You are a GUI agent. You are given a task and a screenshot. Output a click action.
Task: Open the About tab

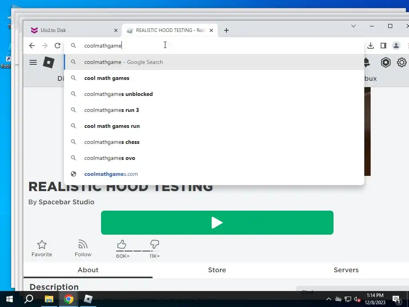88,270
